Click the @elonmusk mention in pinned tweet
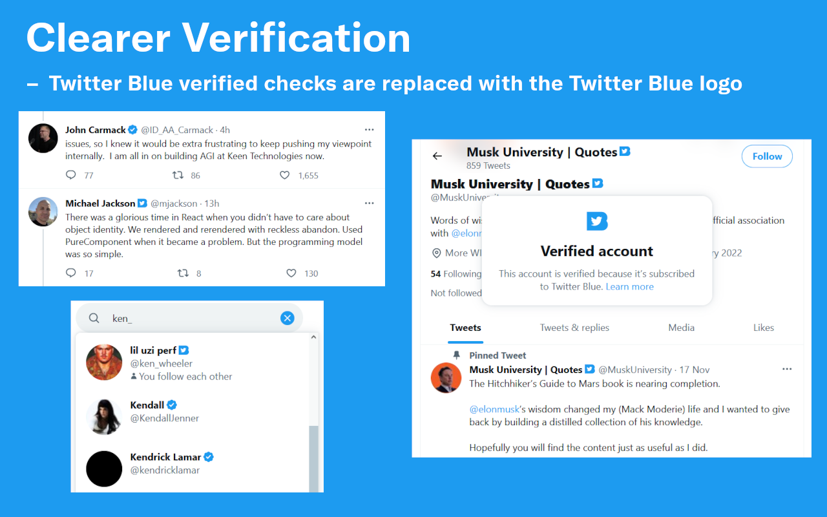This screenshot has height=517, width=827. point(494,409)
